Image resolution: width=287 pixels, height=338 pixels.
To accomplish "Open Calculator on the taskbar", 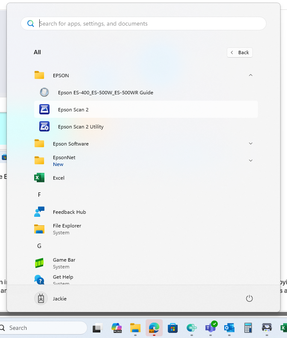I will (x=248, y=328).
